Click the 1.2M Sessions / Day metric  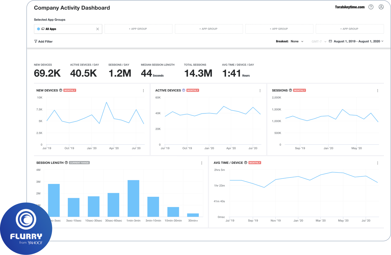click(120, 73)
